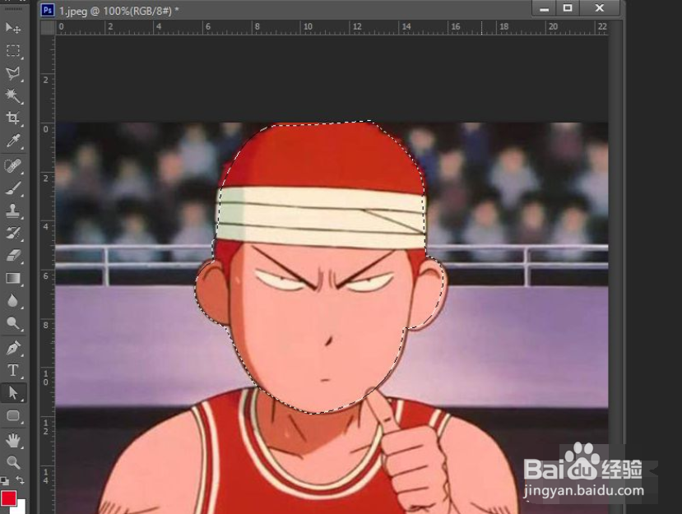The height and width of the screenshot is (514, 682).
Task: Click the horizontal ruler at mark 10
Action: [308, 27]
